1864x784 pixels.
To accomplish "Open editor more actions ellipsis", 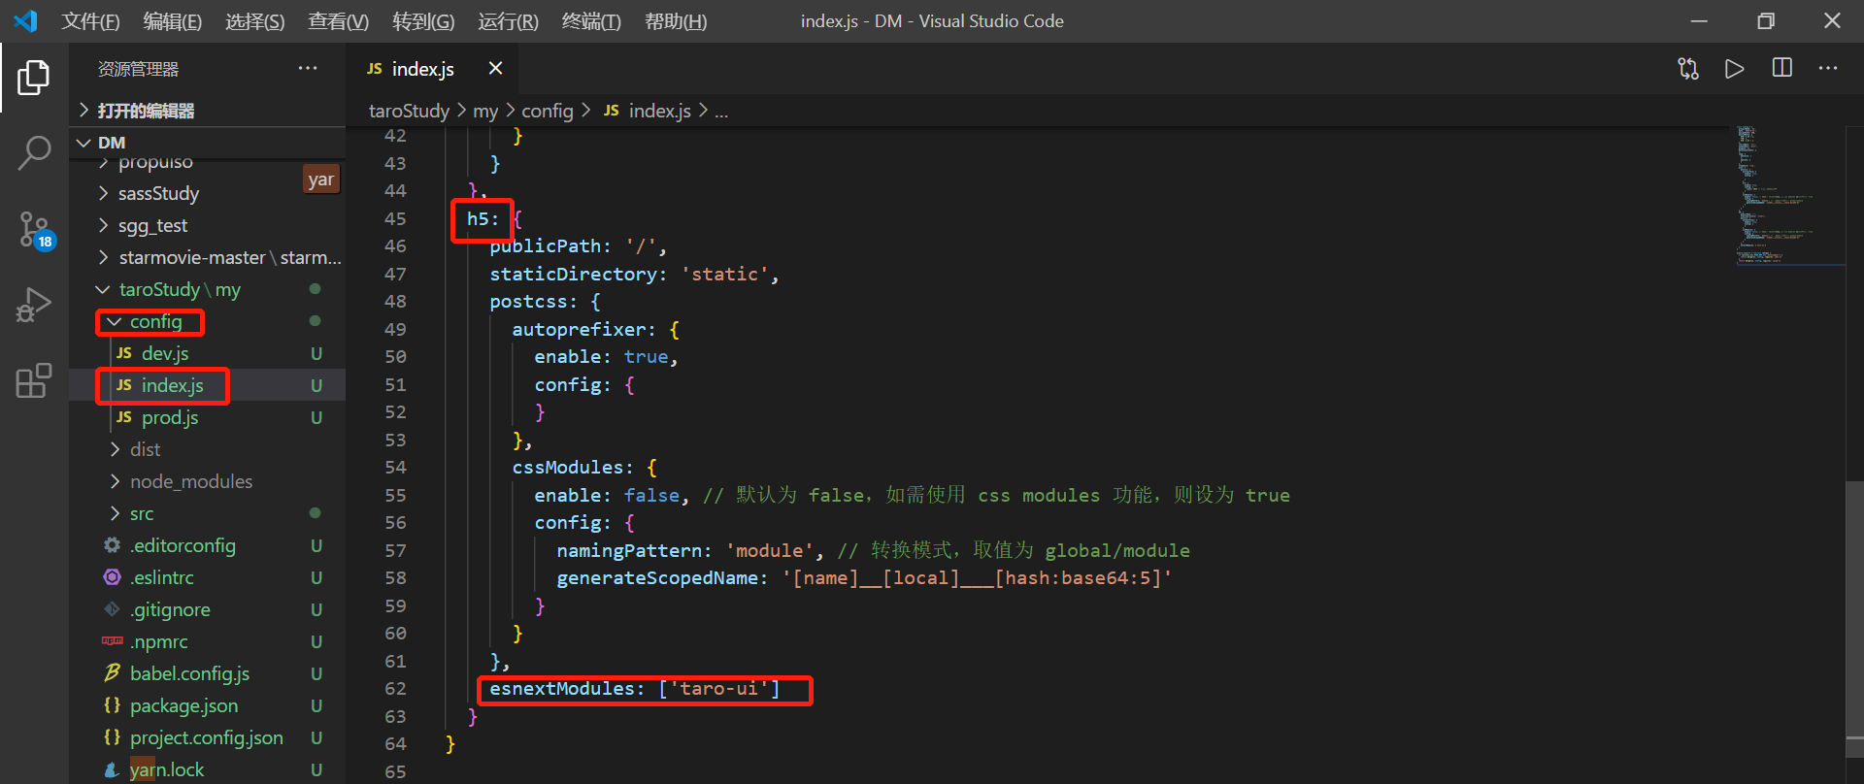I will tap(1828, 68).
